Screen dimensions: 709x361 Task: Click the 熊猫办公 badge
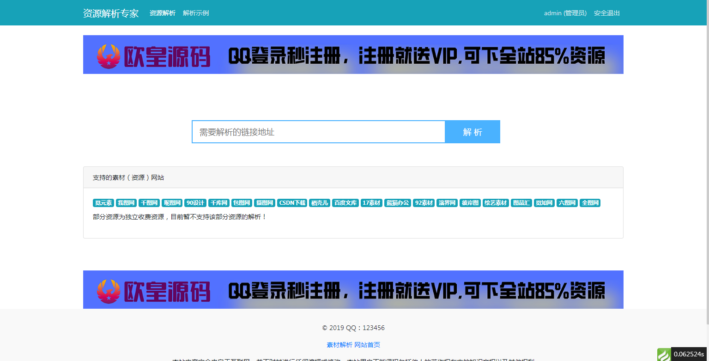point(398,202)
